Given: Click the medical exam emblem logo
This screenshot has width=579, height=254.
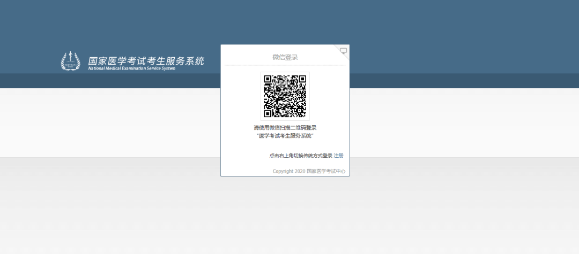Looking at the screenshot, I should pos(70,61).
